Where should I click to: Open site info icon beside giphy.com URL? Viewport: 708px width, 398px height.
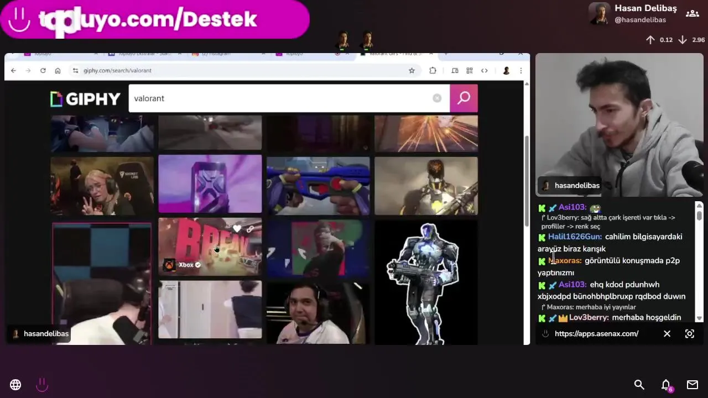pos(76,71)
